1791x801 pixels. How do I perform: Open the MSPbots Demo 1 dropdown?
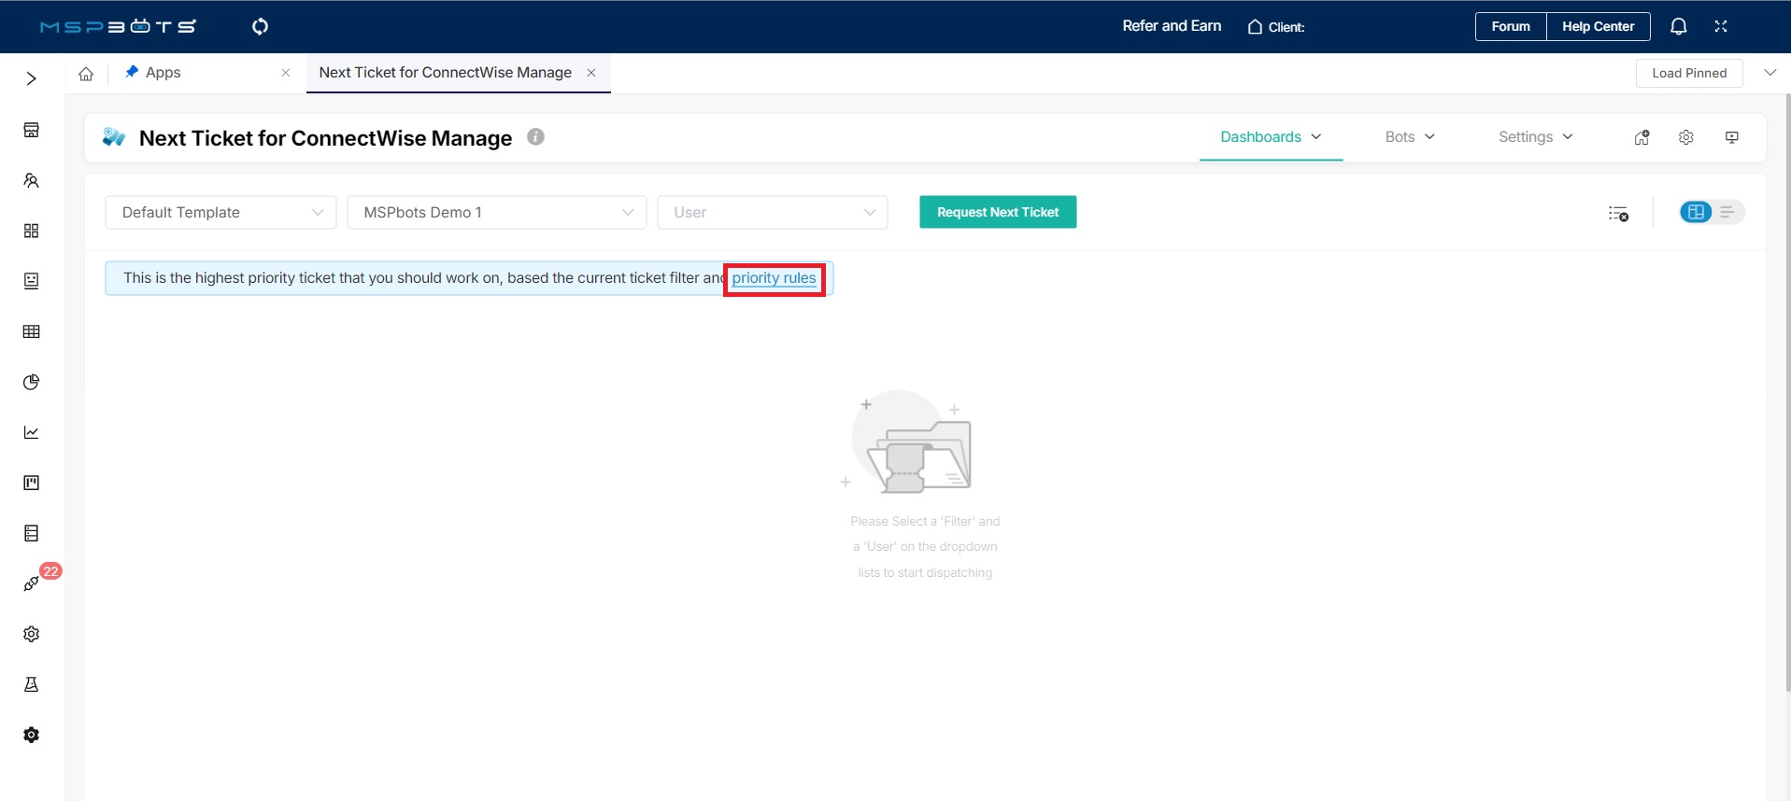[496, 213]
